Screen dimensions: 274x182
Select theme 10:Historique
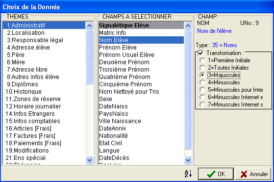coord(44,91)
